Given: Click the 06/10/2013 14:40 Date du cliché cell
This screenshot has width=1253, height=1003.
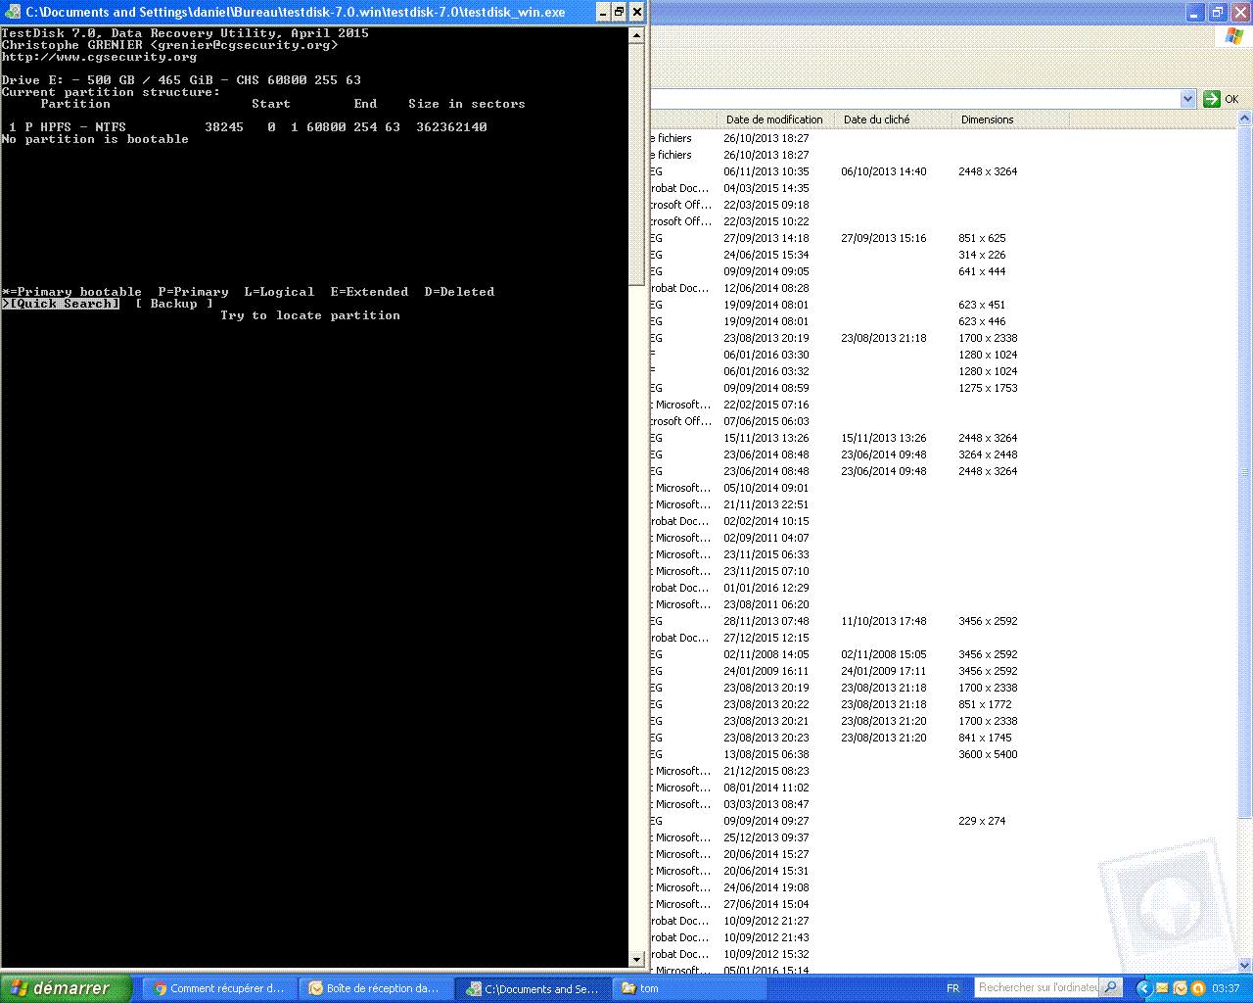Looking at the screenshot, I should (x=884, y=171).
